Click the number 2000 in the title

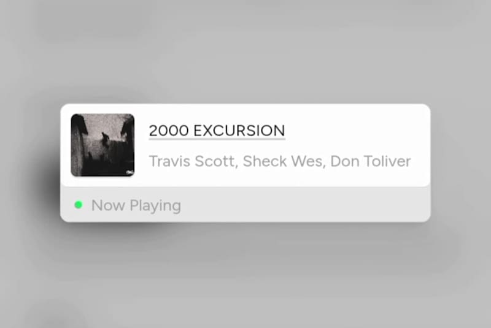169,131
